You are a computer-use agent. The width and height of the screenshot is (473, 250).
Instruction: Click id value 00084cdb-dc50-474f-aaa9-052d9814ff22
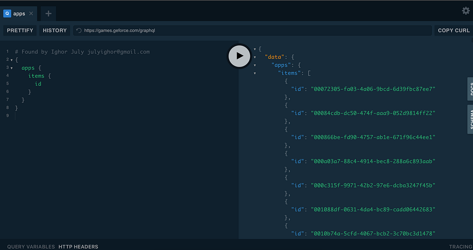point(373,113)
